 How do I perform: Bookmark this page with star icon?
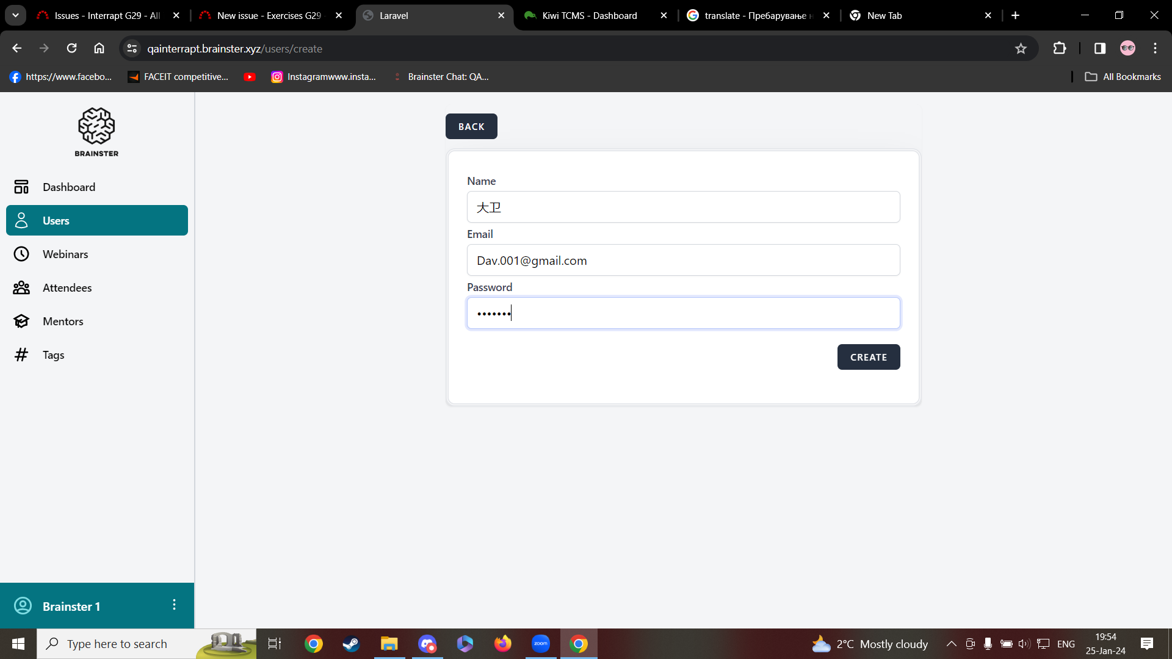tap(1021, 49)
